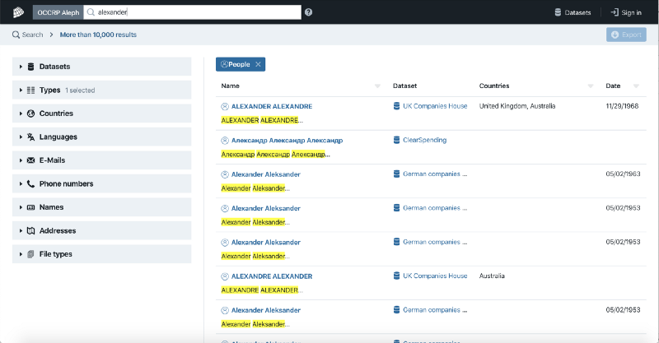Click highlighted Александр snippet text
Viewport: 659px width, 343px height.
click(x=273, y=154)
